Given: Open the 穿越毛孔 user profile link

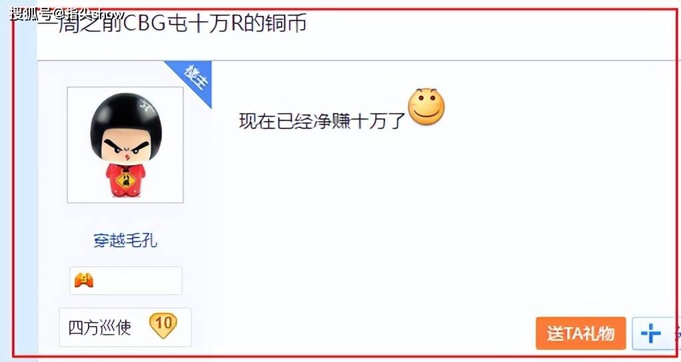Looking at the screenshot, I should click(x=125, y=240).
